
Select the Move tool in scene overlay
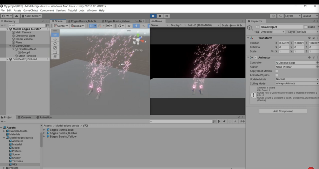tap(55, 39)
